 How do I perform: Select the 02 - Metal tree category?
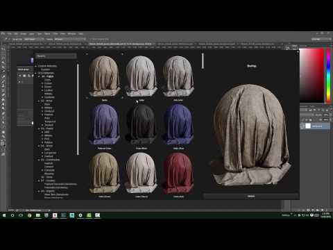pyautogui.click(x=46, y=101)
